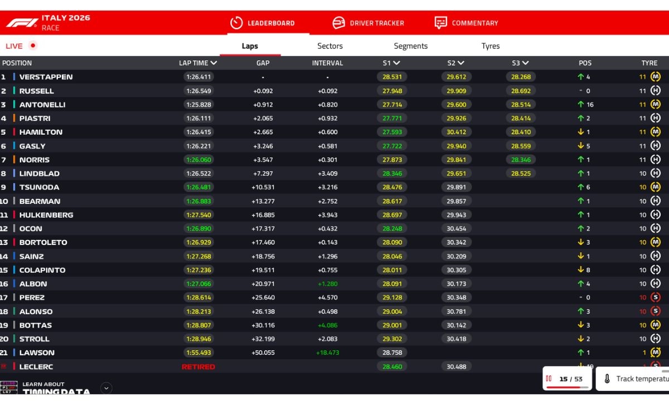Open the Leaderboard view
Image resolution: width=669 pixels, height=406 pixels.
pyautogui.click(x=263, y=23)
